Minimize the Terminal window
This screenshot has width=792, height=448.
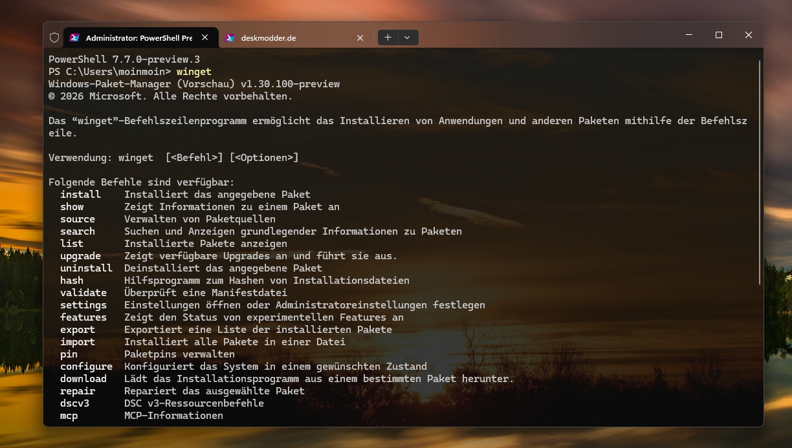tap(688, 35)
